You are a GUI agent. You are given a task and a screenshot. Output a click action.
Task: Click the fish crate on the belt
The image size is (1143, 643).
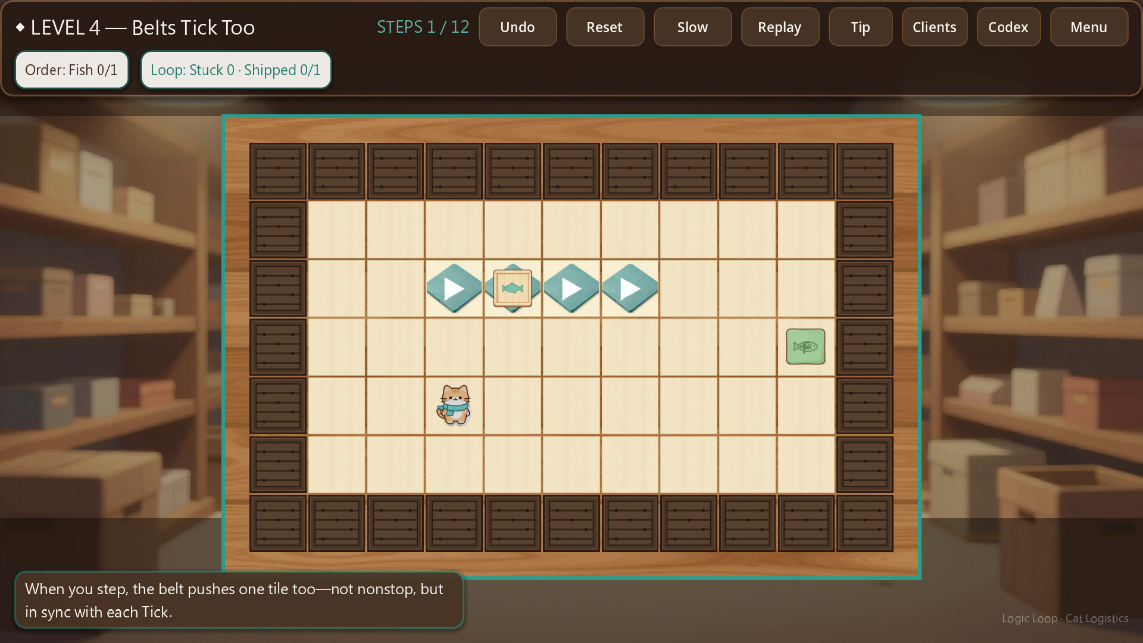coord(513,289)
